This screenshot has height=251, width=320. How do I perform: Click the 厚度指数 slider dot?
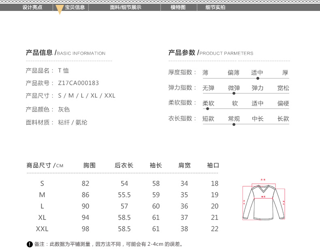point(258,78)
